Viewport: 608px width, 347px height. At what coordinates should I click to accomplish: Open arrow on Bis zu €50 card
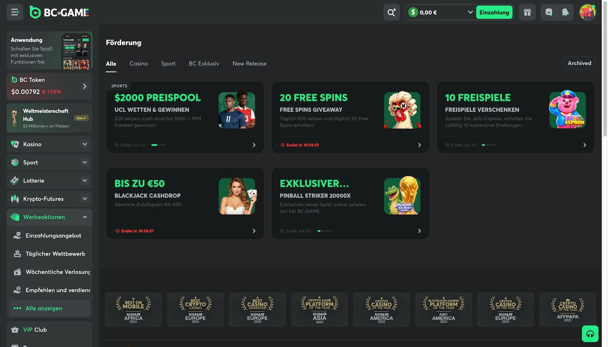click(254, 231)
